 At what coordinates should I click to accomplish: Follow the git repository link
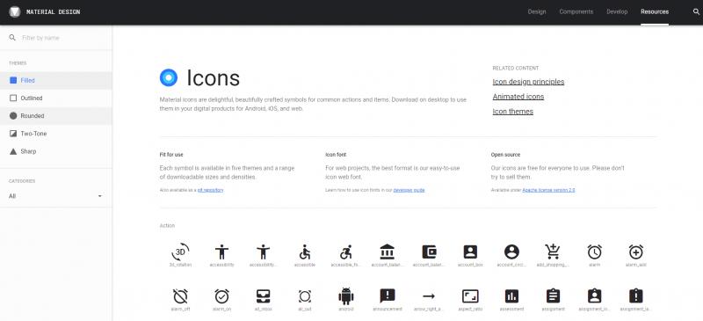[210, 190]
